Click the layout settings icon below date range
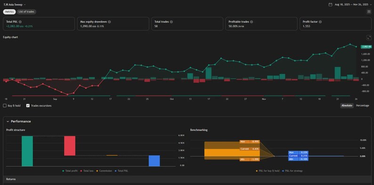The image size is (374, 185). (369, 12)
